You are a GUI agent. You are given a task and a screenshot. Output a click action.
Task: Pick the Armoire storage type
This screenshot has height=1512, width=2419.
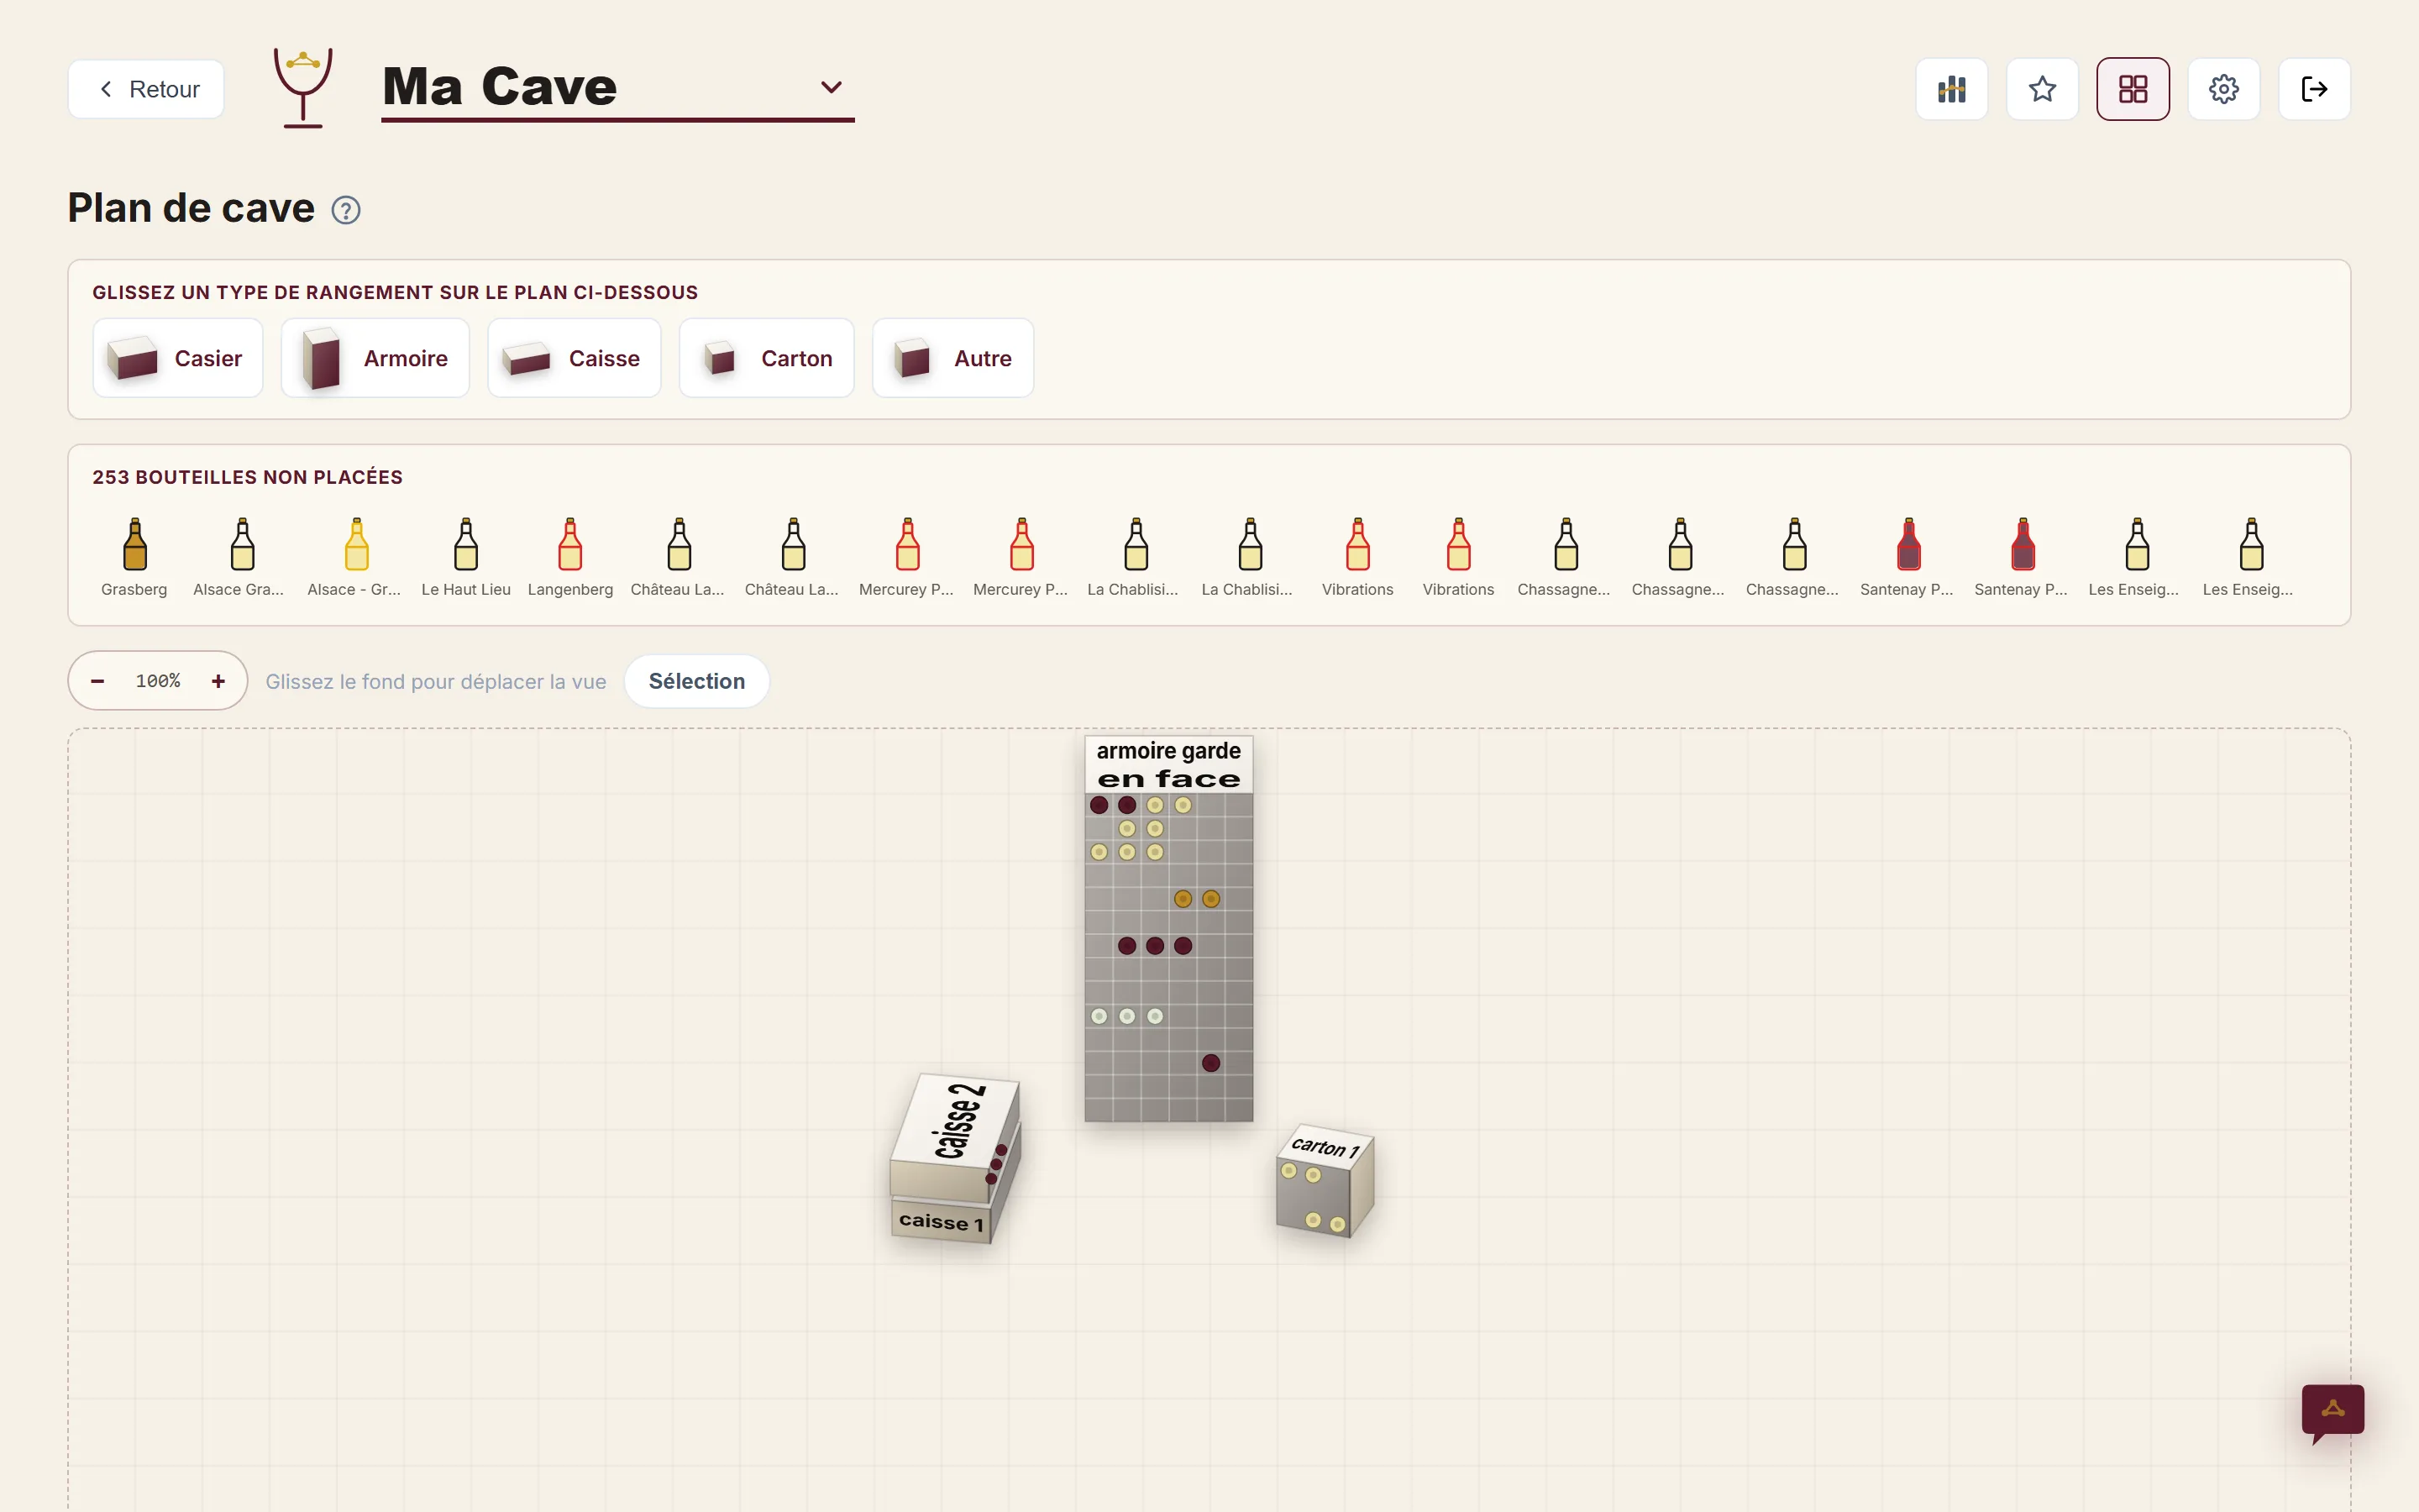(x=375, y=358)
